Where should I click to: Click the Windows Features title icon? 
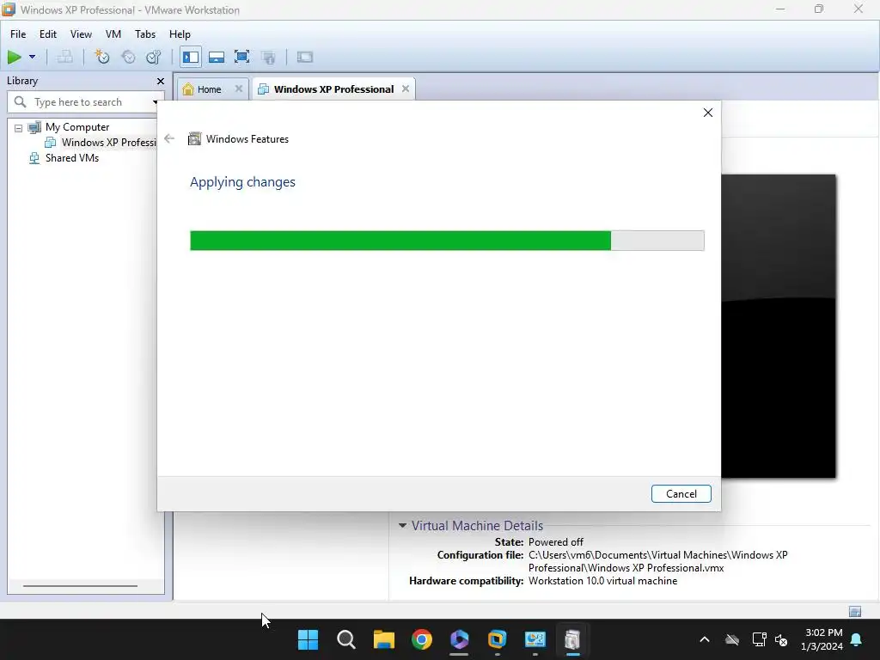point(194,138)
